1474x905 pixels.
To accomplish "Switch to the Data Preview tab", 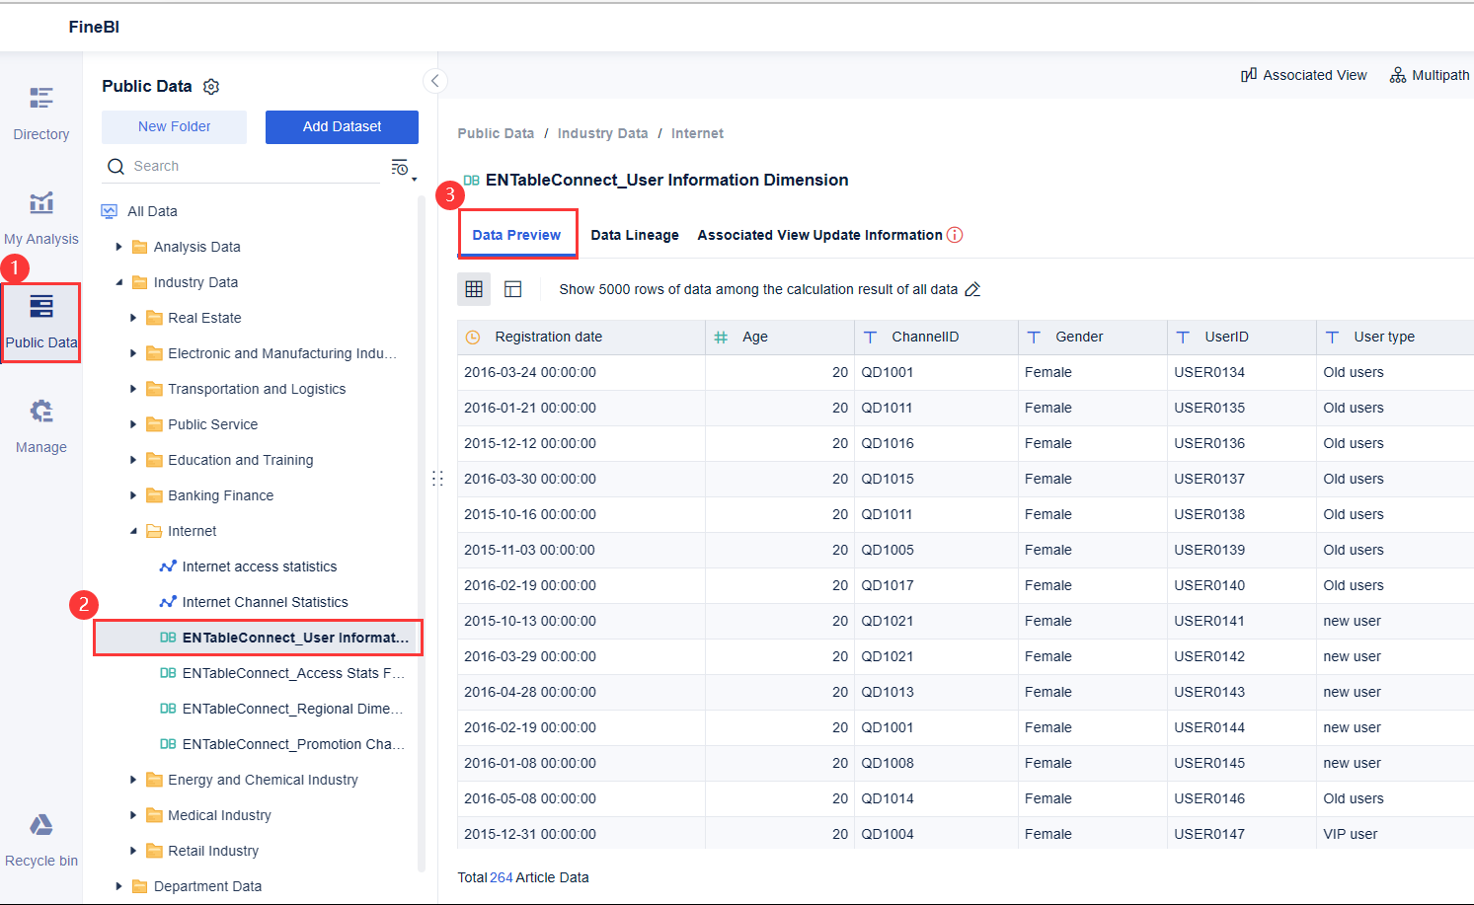I will (x=516, y=235).
